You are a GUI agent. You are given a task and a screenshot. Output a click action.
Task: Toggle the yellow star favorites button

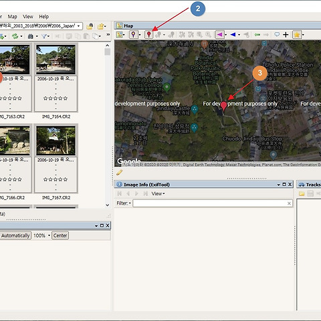pos(297,35)
